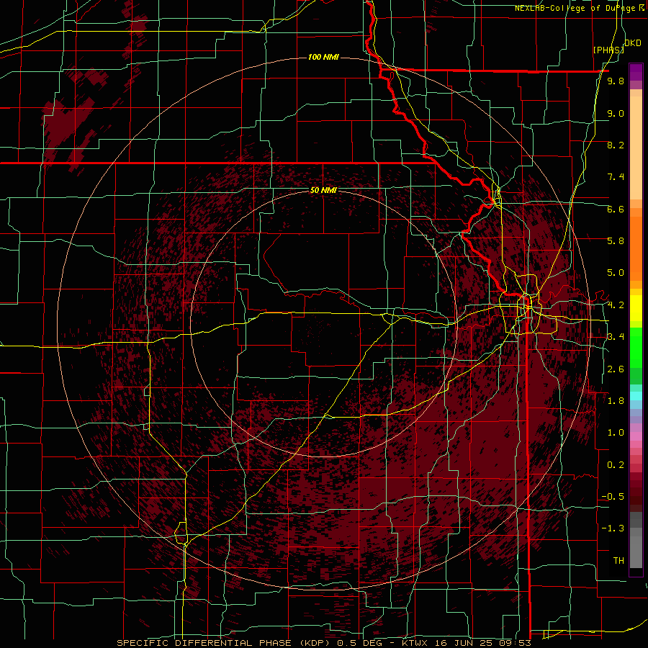Click the 100 NMI range ring label
Viewport: 648px width, 648px height.
pos(323,57)
